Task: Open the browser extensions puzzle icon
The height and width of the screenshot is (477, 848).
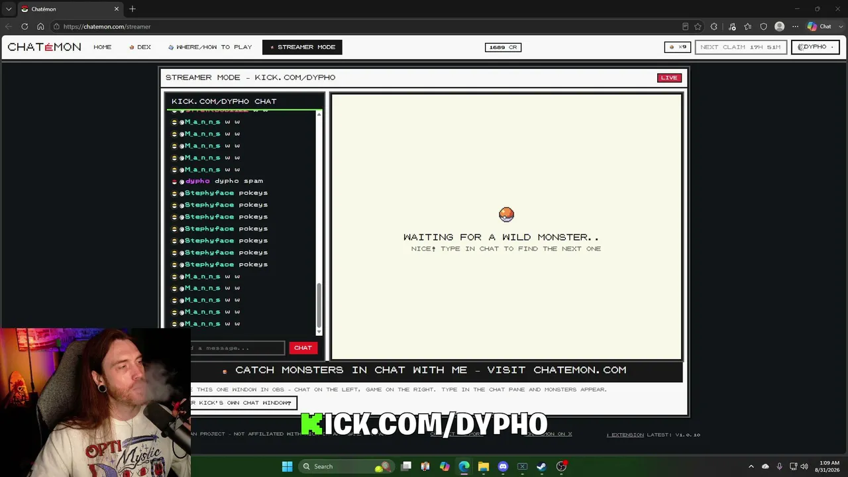Action: [714, 26]
